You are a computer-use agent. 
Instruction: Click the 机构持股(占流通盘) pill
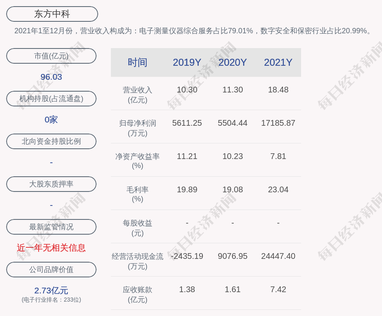coord(51,99)
